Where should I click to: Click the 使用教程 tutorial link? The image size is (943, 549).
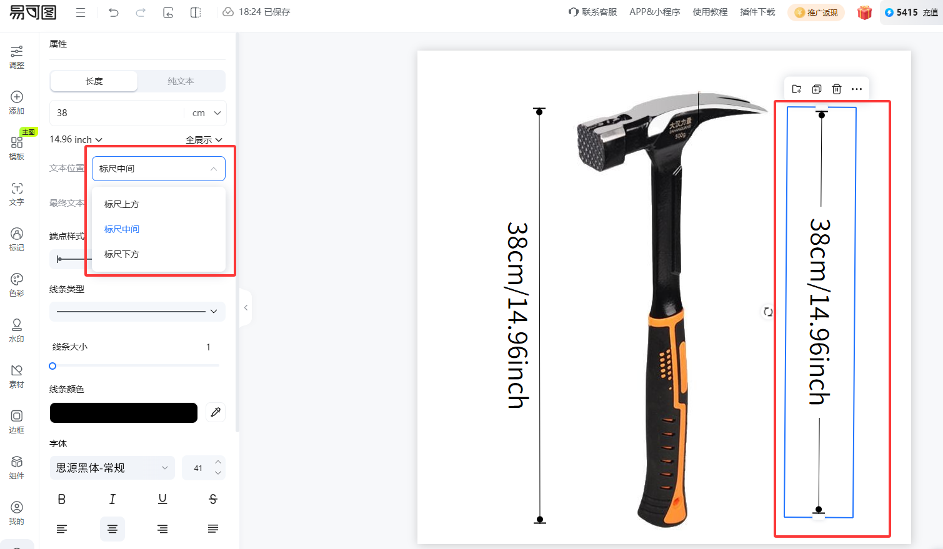[x=710, y=12]
